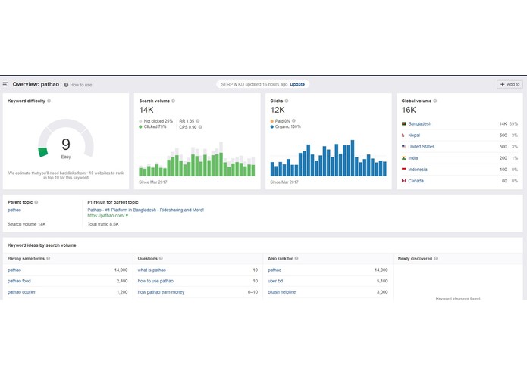The height and width of the screenshot is (374, 527).
Task: Select the Nepal country link
Action: (x=414, y=136)
